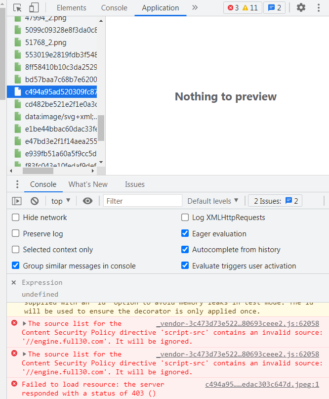Click the errors and warnings counter badge
Viewport: 329px width, 399px height.
tap(243, 8)
